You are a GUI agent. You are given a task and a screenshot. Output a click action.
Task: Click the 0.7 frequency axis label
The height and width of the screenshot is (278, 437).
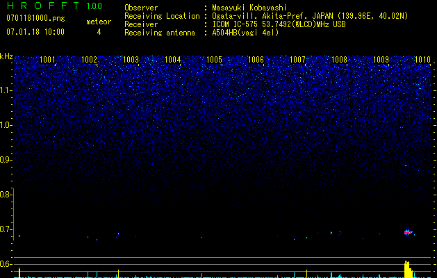coord(6,229)
